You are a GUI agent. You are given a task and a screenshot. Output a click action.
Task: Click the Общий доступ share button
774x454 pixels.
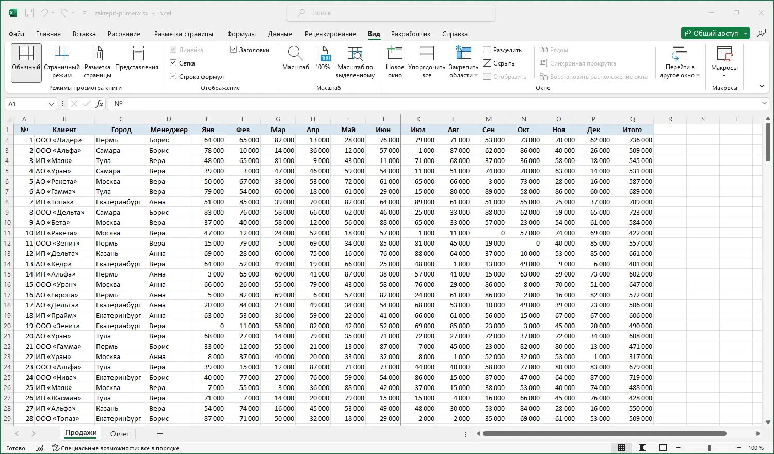click(715, 34)
